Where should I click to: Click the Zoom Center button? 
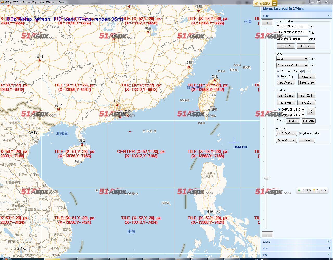click(286, 140)
